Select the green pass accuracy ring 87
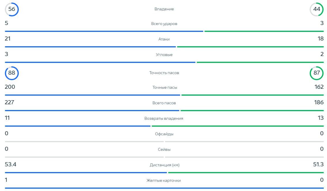The width and height of the screenshot is (327, 191). (317, 73)
